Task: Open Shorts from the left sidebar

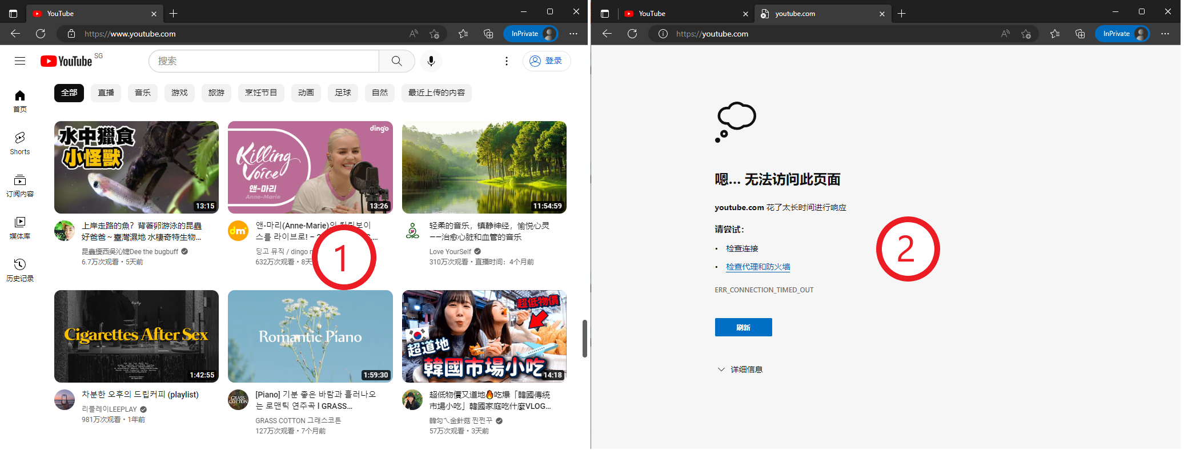Action: click(x=20, y=143)
